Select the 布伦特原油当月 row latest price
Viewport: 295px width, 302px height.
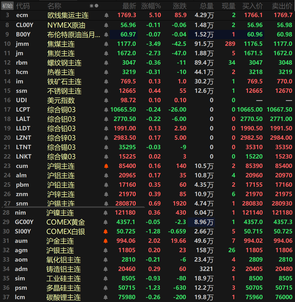pos(128,35)
